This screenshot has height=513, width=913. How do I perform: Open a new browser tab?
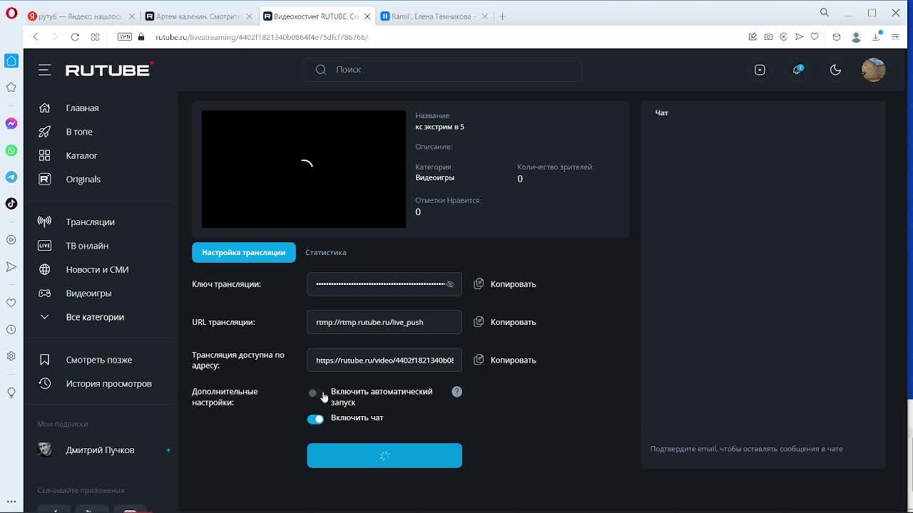coord(502,16)
